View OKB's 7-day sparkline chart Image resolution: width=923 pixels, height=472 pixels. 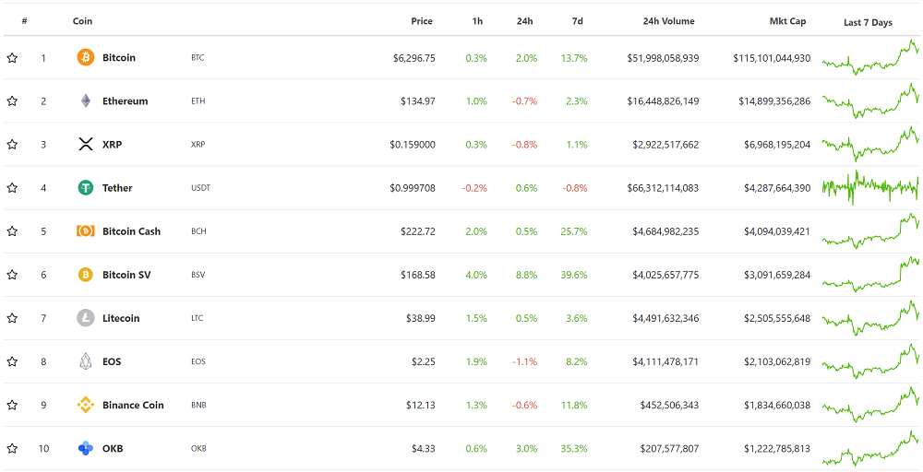pos(870,448)
